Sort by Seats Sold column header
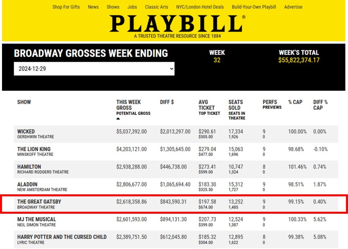This screenshot has height=249, width=348. pos(235,105)
